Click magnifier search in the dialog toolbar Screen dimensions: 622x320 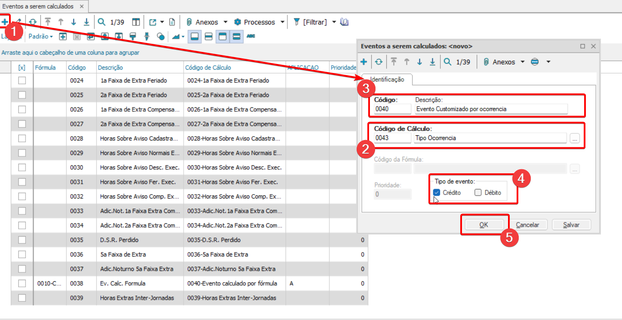point(447,62)
